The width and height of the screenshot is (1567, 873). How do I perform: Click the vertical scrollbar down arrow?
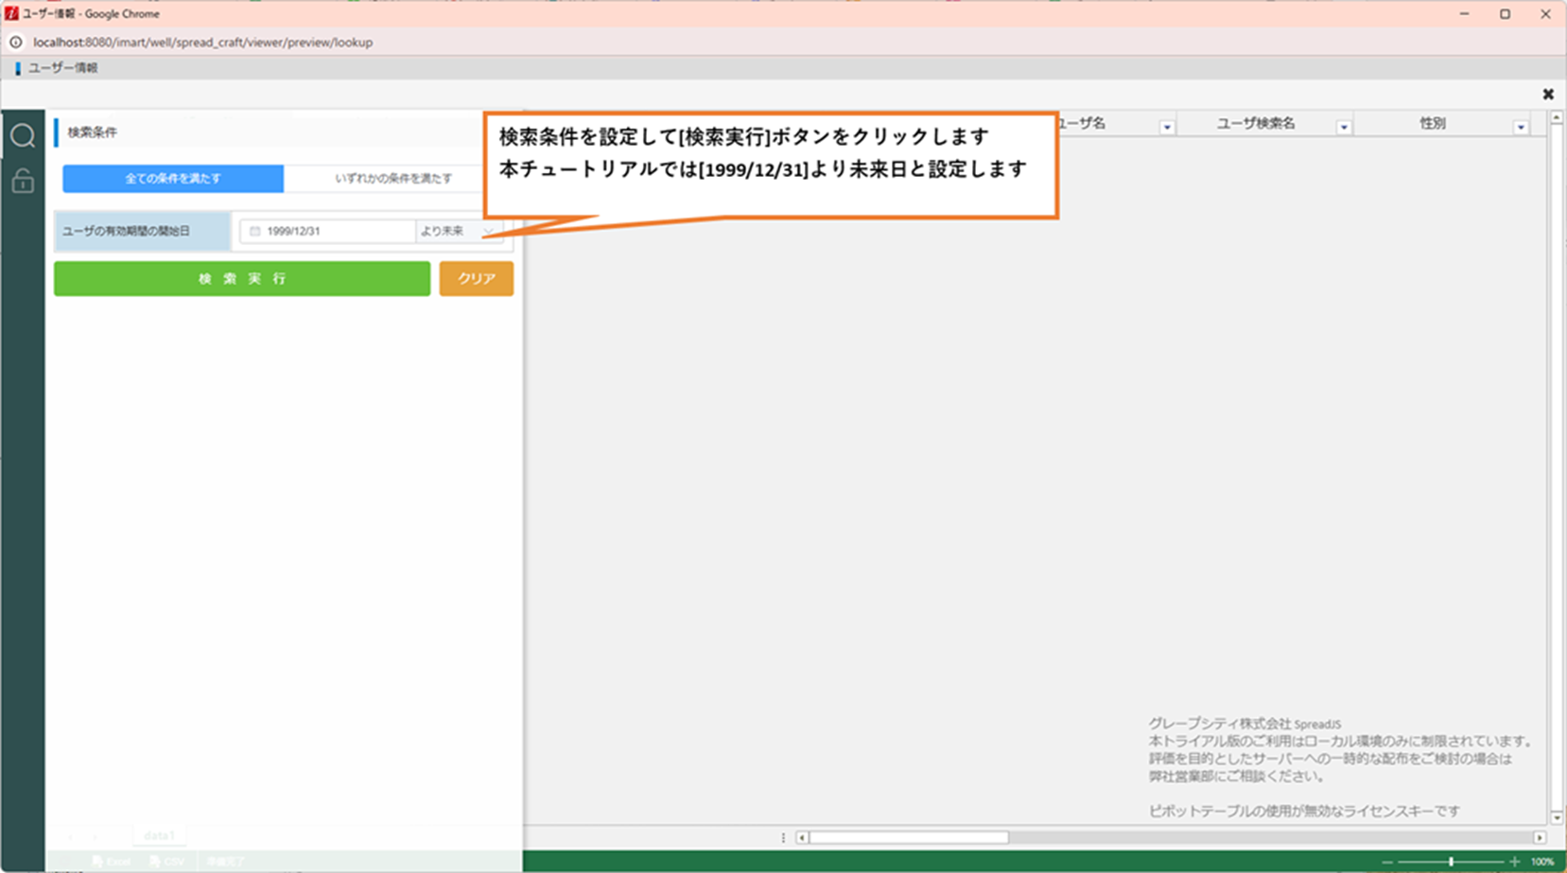1557,817
